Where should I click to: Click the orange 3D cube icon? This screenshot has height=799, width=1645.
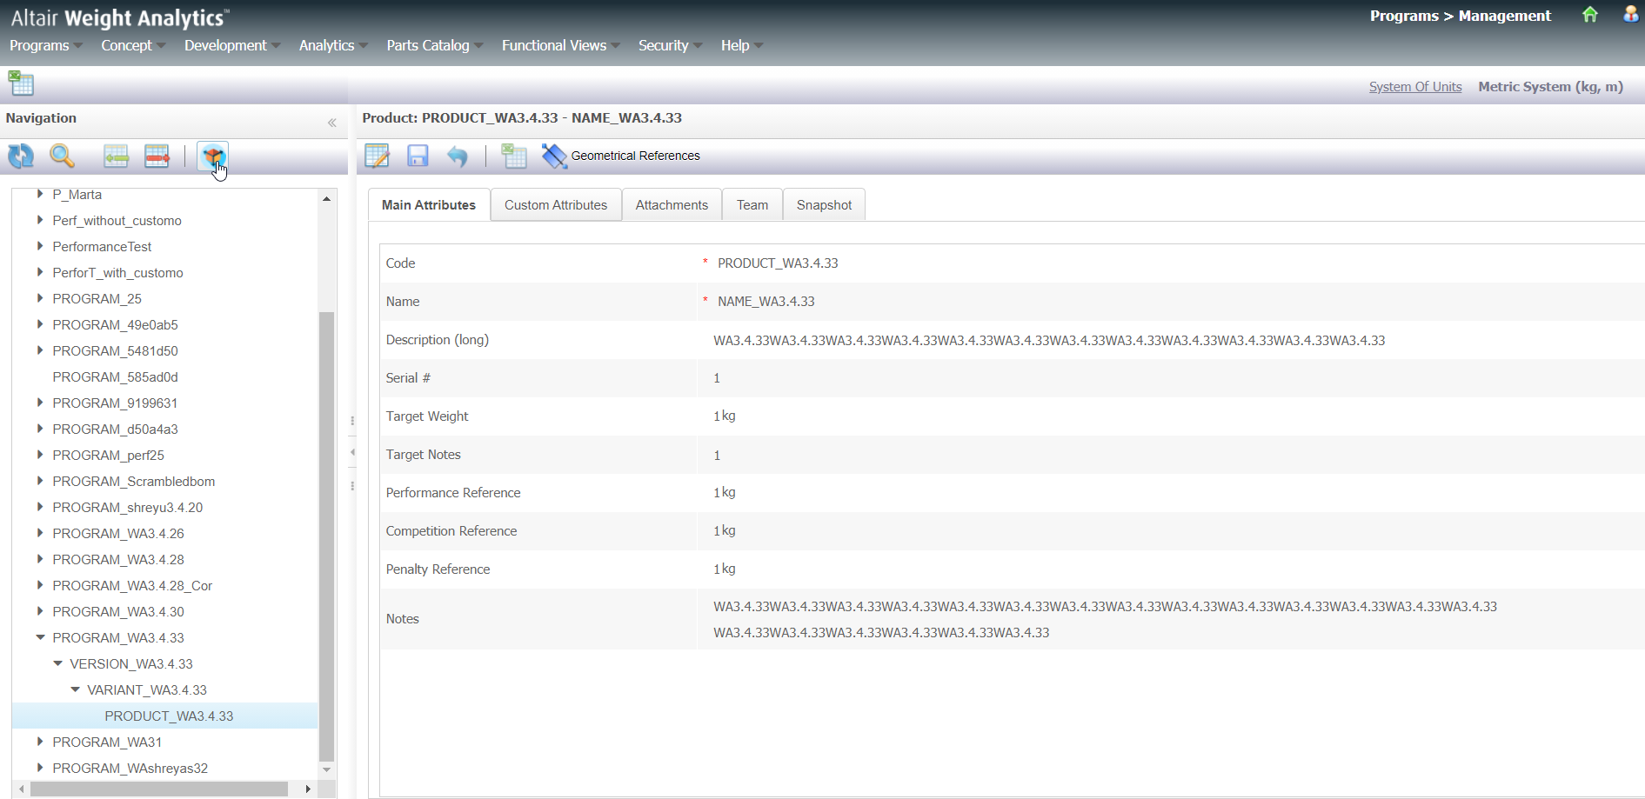click(212, 156)
